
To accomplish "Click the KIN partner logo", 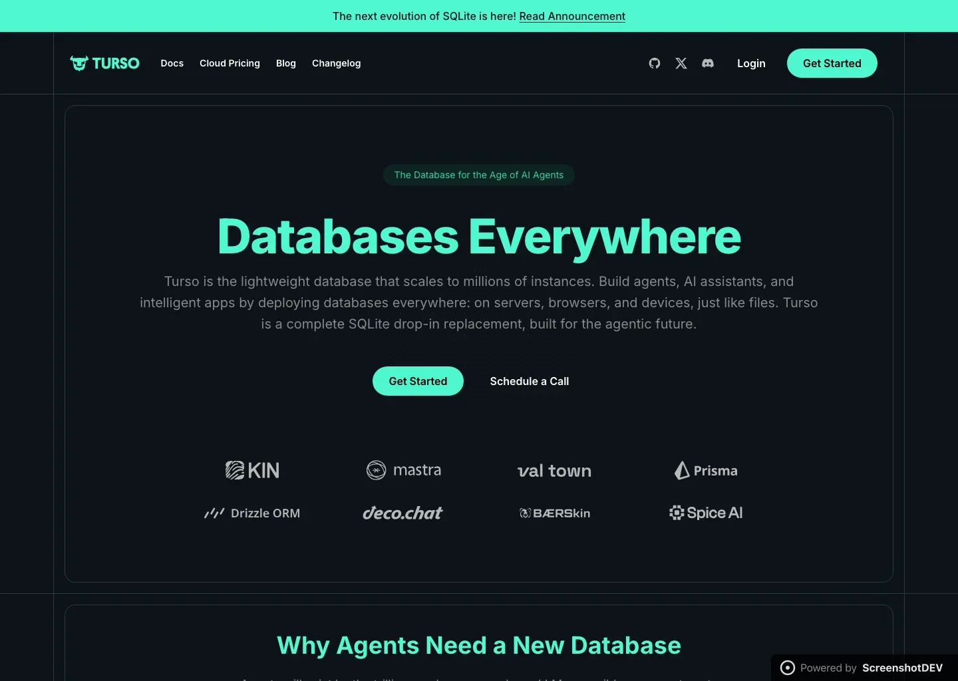I will click(x=252, y=470).
